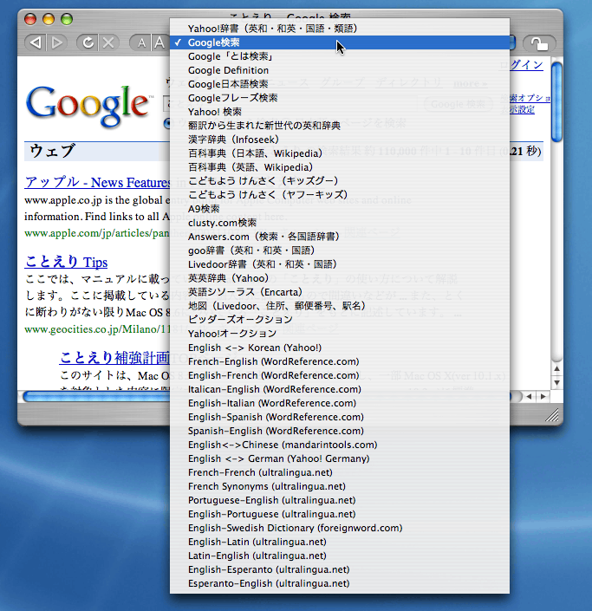Image resolution: width=592 pixels, height=611 pixels.
Task: Increase text size with large A button
Action: (x=160, y=42)
